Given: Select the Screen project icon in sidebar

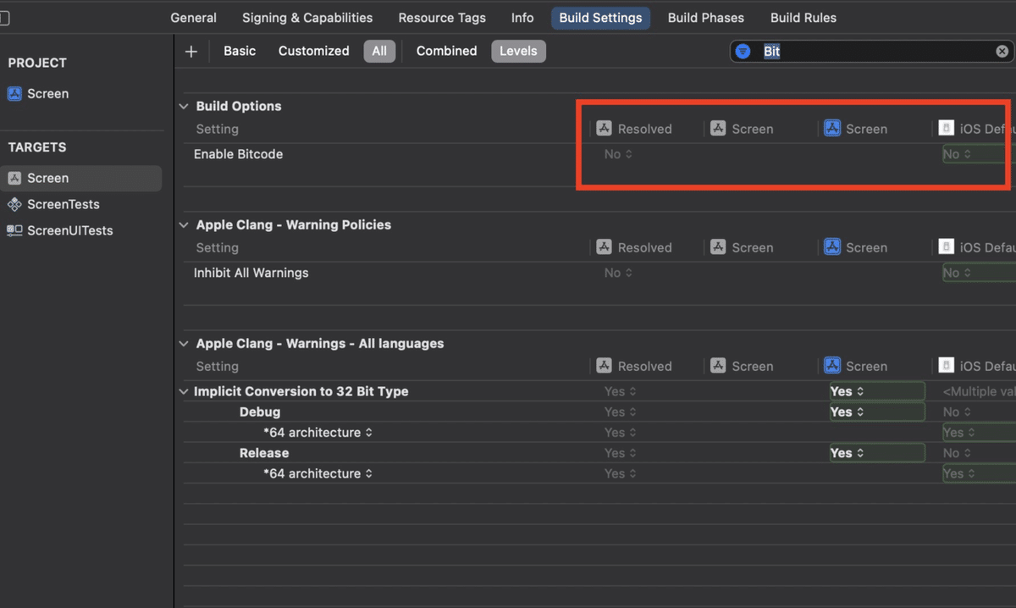Looking at the screenshot, I should [x=14, y=94].
